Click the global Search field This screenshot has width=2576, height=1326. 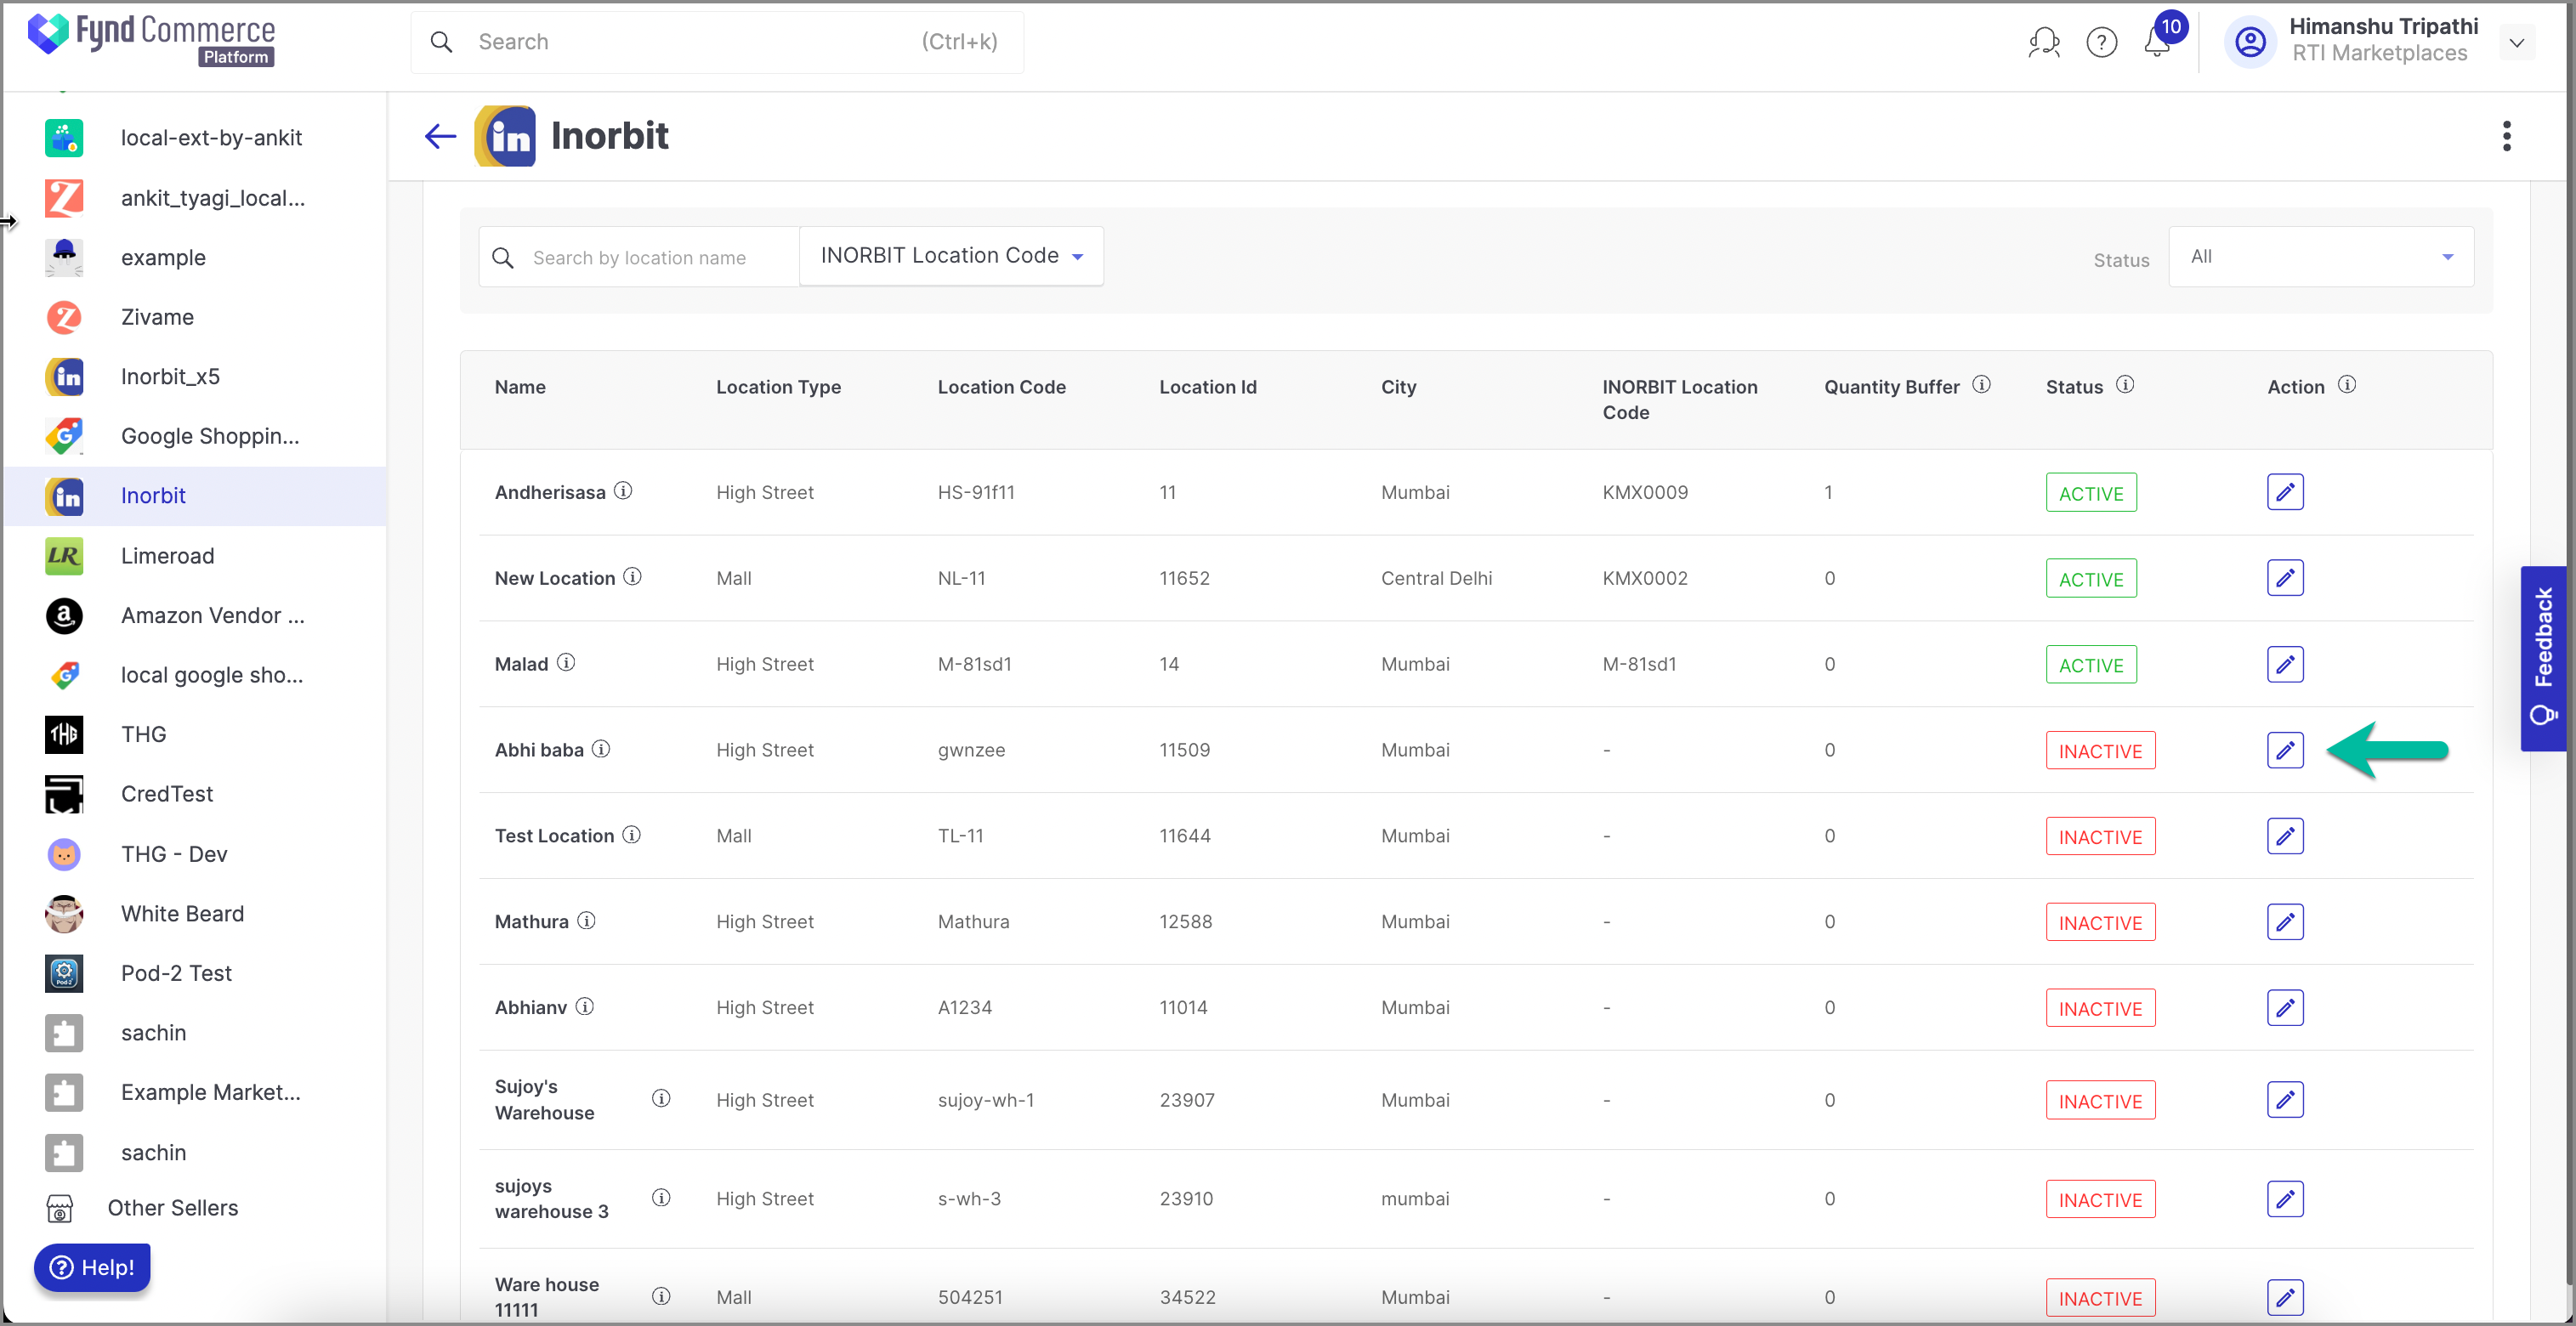pos(717,42)
